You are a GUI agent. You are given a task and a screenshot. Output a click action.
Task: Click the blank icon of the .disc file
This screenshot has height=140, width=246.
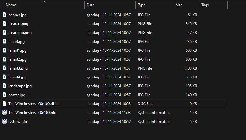[x=4, y=104]
